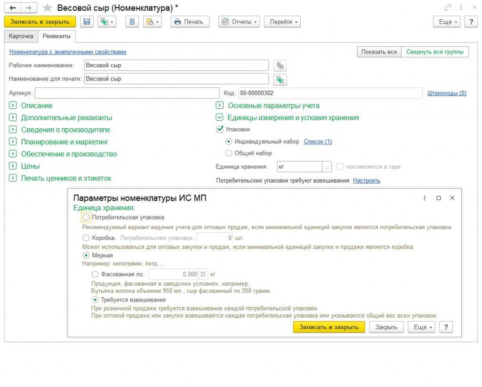
Task: Expand the Сведения о производителе section
Action: [13, 130]
